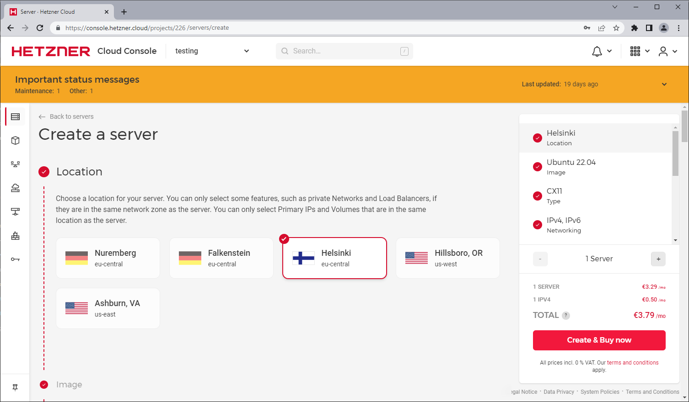This screenshot has width=689, height=402.
Task: Focus the Search input field
Action: coord(344,51)
